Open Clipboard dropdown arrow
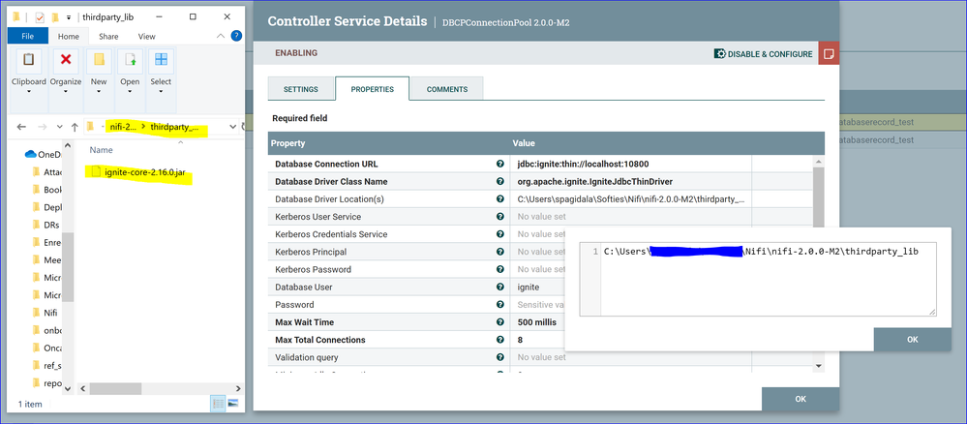967x424 pixels. tap(28, 92)
